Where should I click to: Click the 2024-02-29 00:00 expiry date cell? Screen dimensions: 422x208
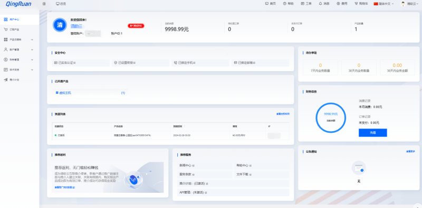181,135
